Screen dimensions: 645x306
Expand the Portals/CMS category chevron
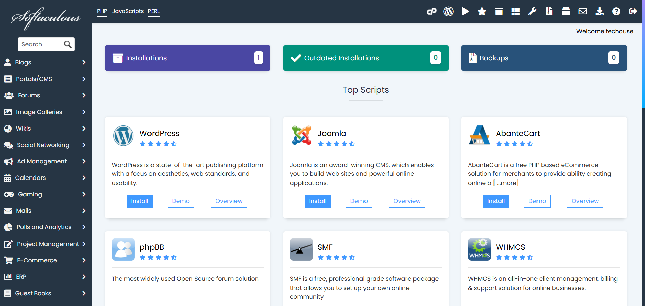pos(84,79)
